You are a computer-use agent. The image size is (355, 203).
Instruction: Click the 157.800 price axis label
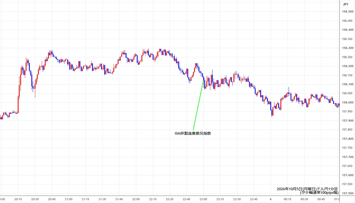point(348,139)
